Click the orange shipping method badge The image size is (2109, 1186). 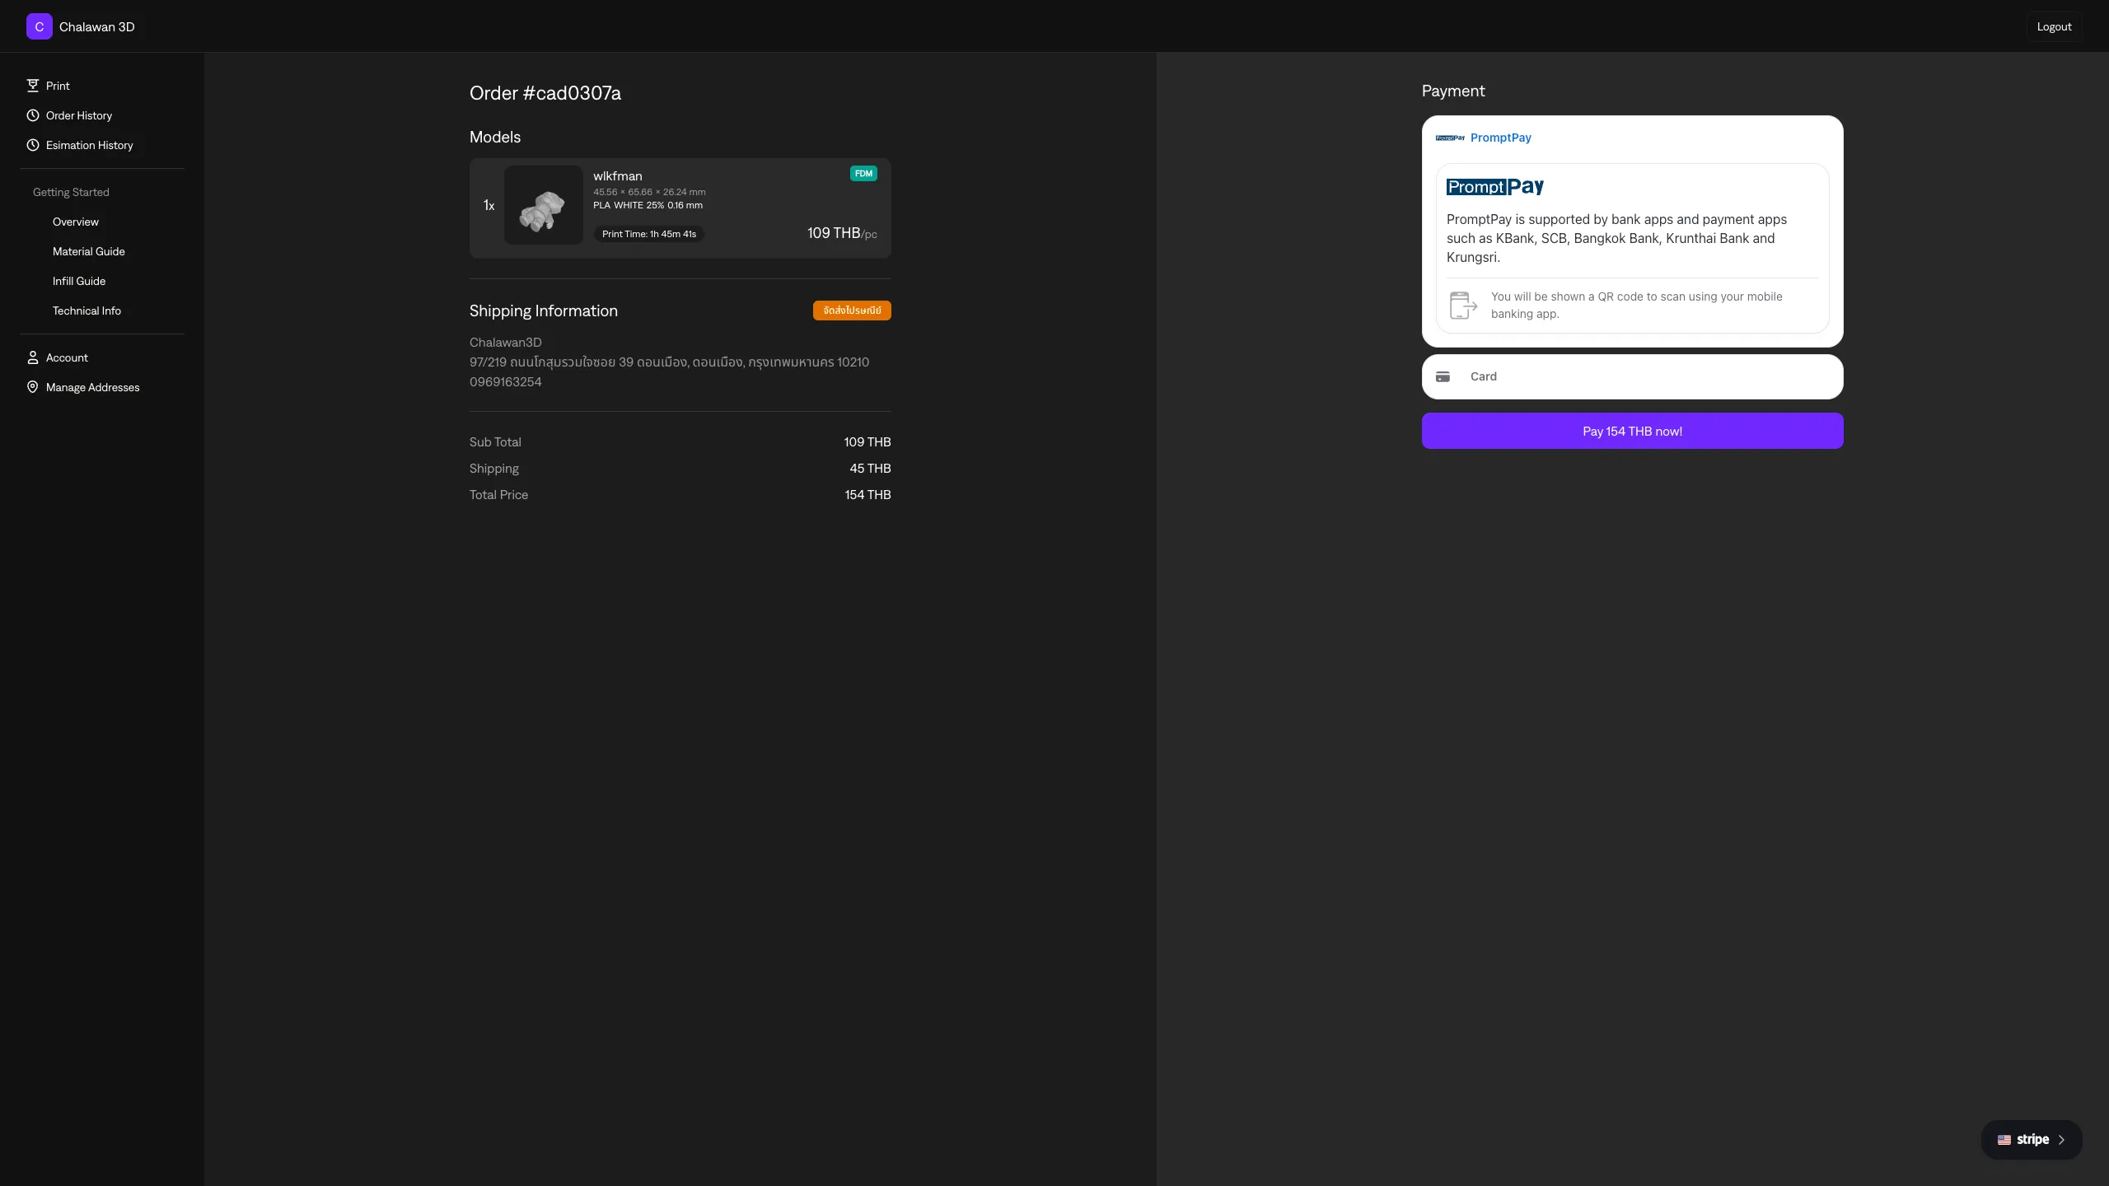pos(851,311)
